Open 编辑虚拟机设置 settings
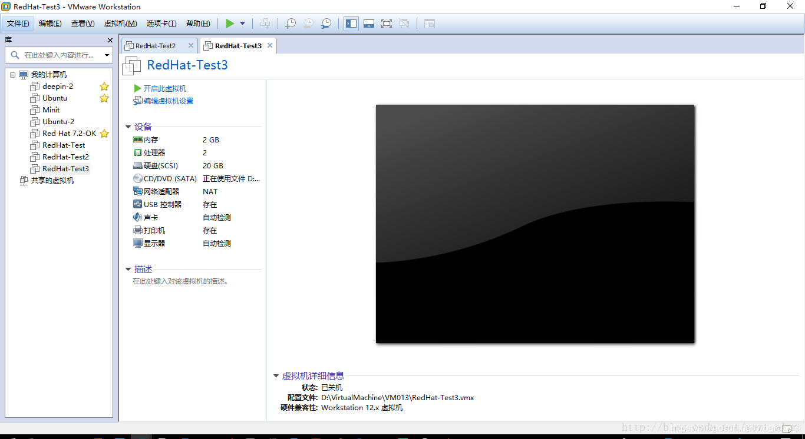This screenshot has height=439, width=805. (x=167, y=101)
